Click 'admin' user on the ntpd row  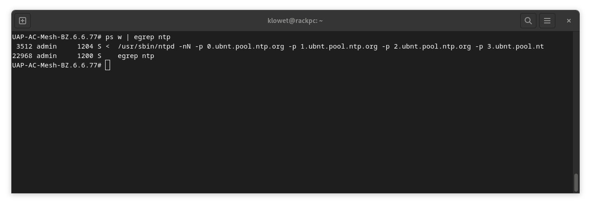coord(46,47)
